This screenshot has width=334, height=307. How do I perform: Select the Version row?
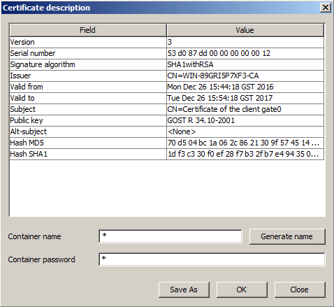[166, 42]
